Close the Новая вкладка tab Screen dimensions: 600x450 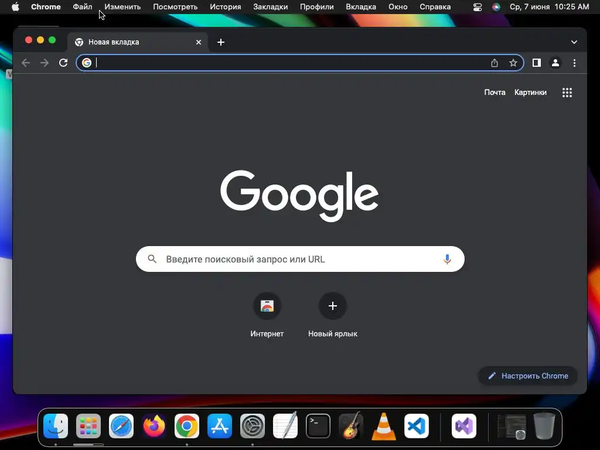click(199, 42)
